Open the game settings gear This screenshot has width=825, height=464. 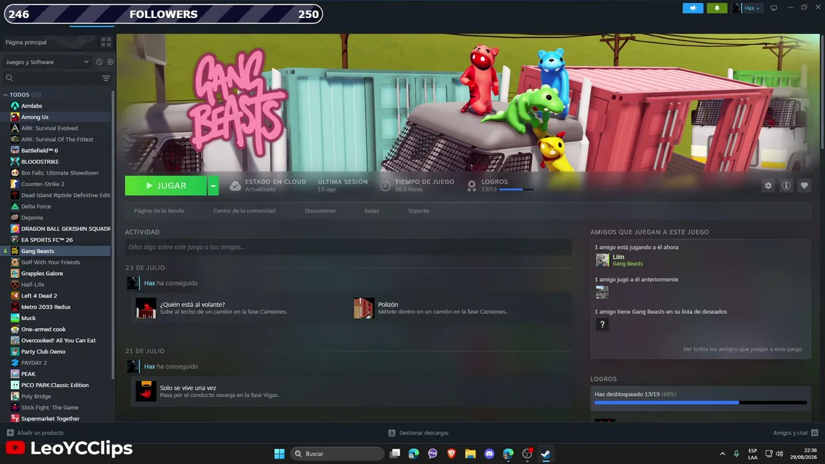(x=768, y=186)
